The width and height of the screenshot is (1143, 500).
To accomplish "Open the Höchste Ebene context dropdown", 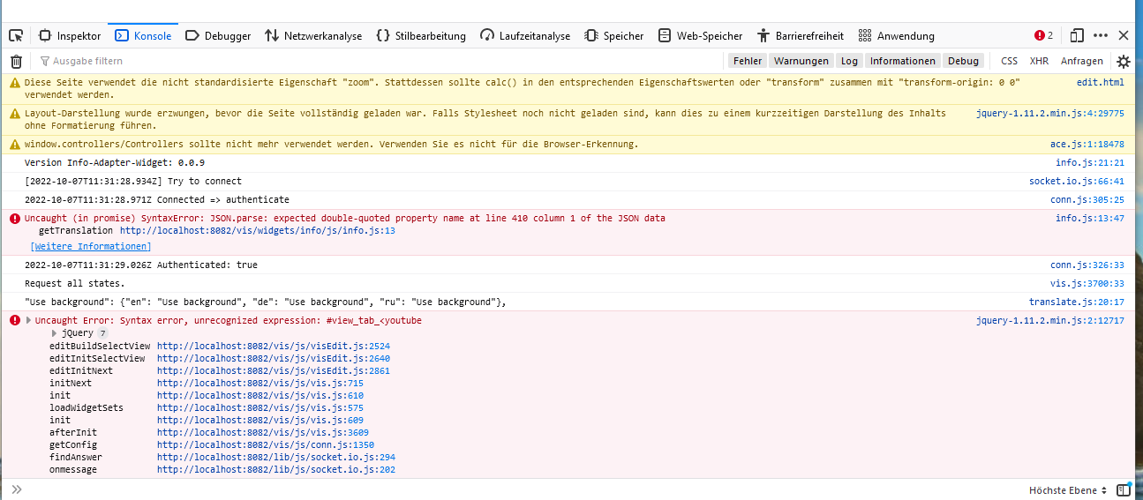I will click(x=1068, y=490).
